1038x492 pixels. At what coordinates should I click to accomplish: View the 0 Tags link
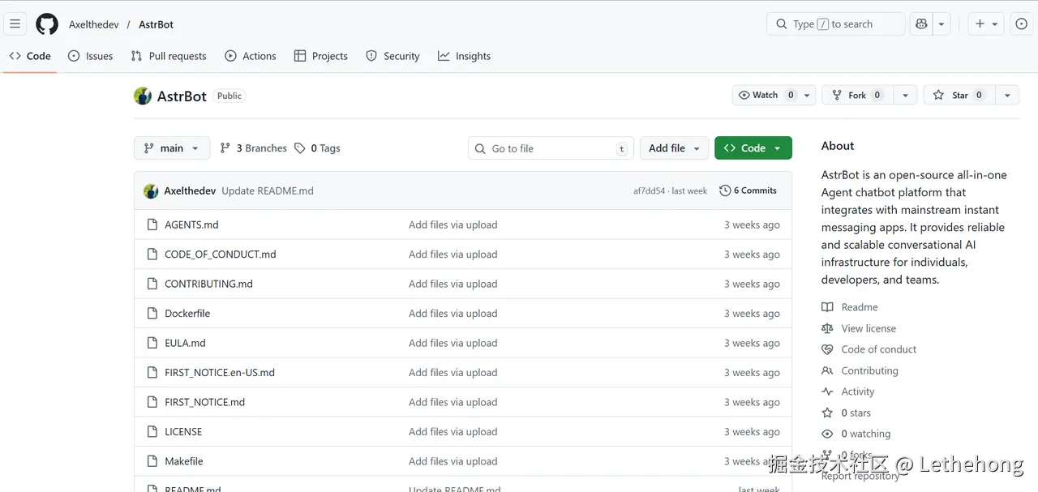point(317,148)
